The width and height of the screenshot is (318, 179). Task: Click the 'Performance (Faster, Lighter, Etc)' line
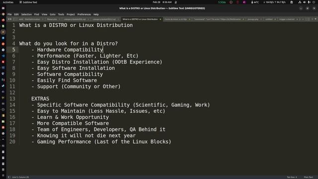click(x=85, y=56)
